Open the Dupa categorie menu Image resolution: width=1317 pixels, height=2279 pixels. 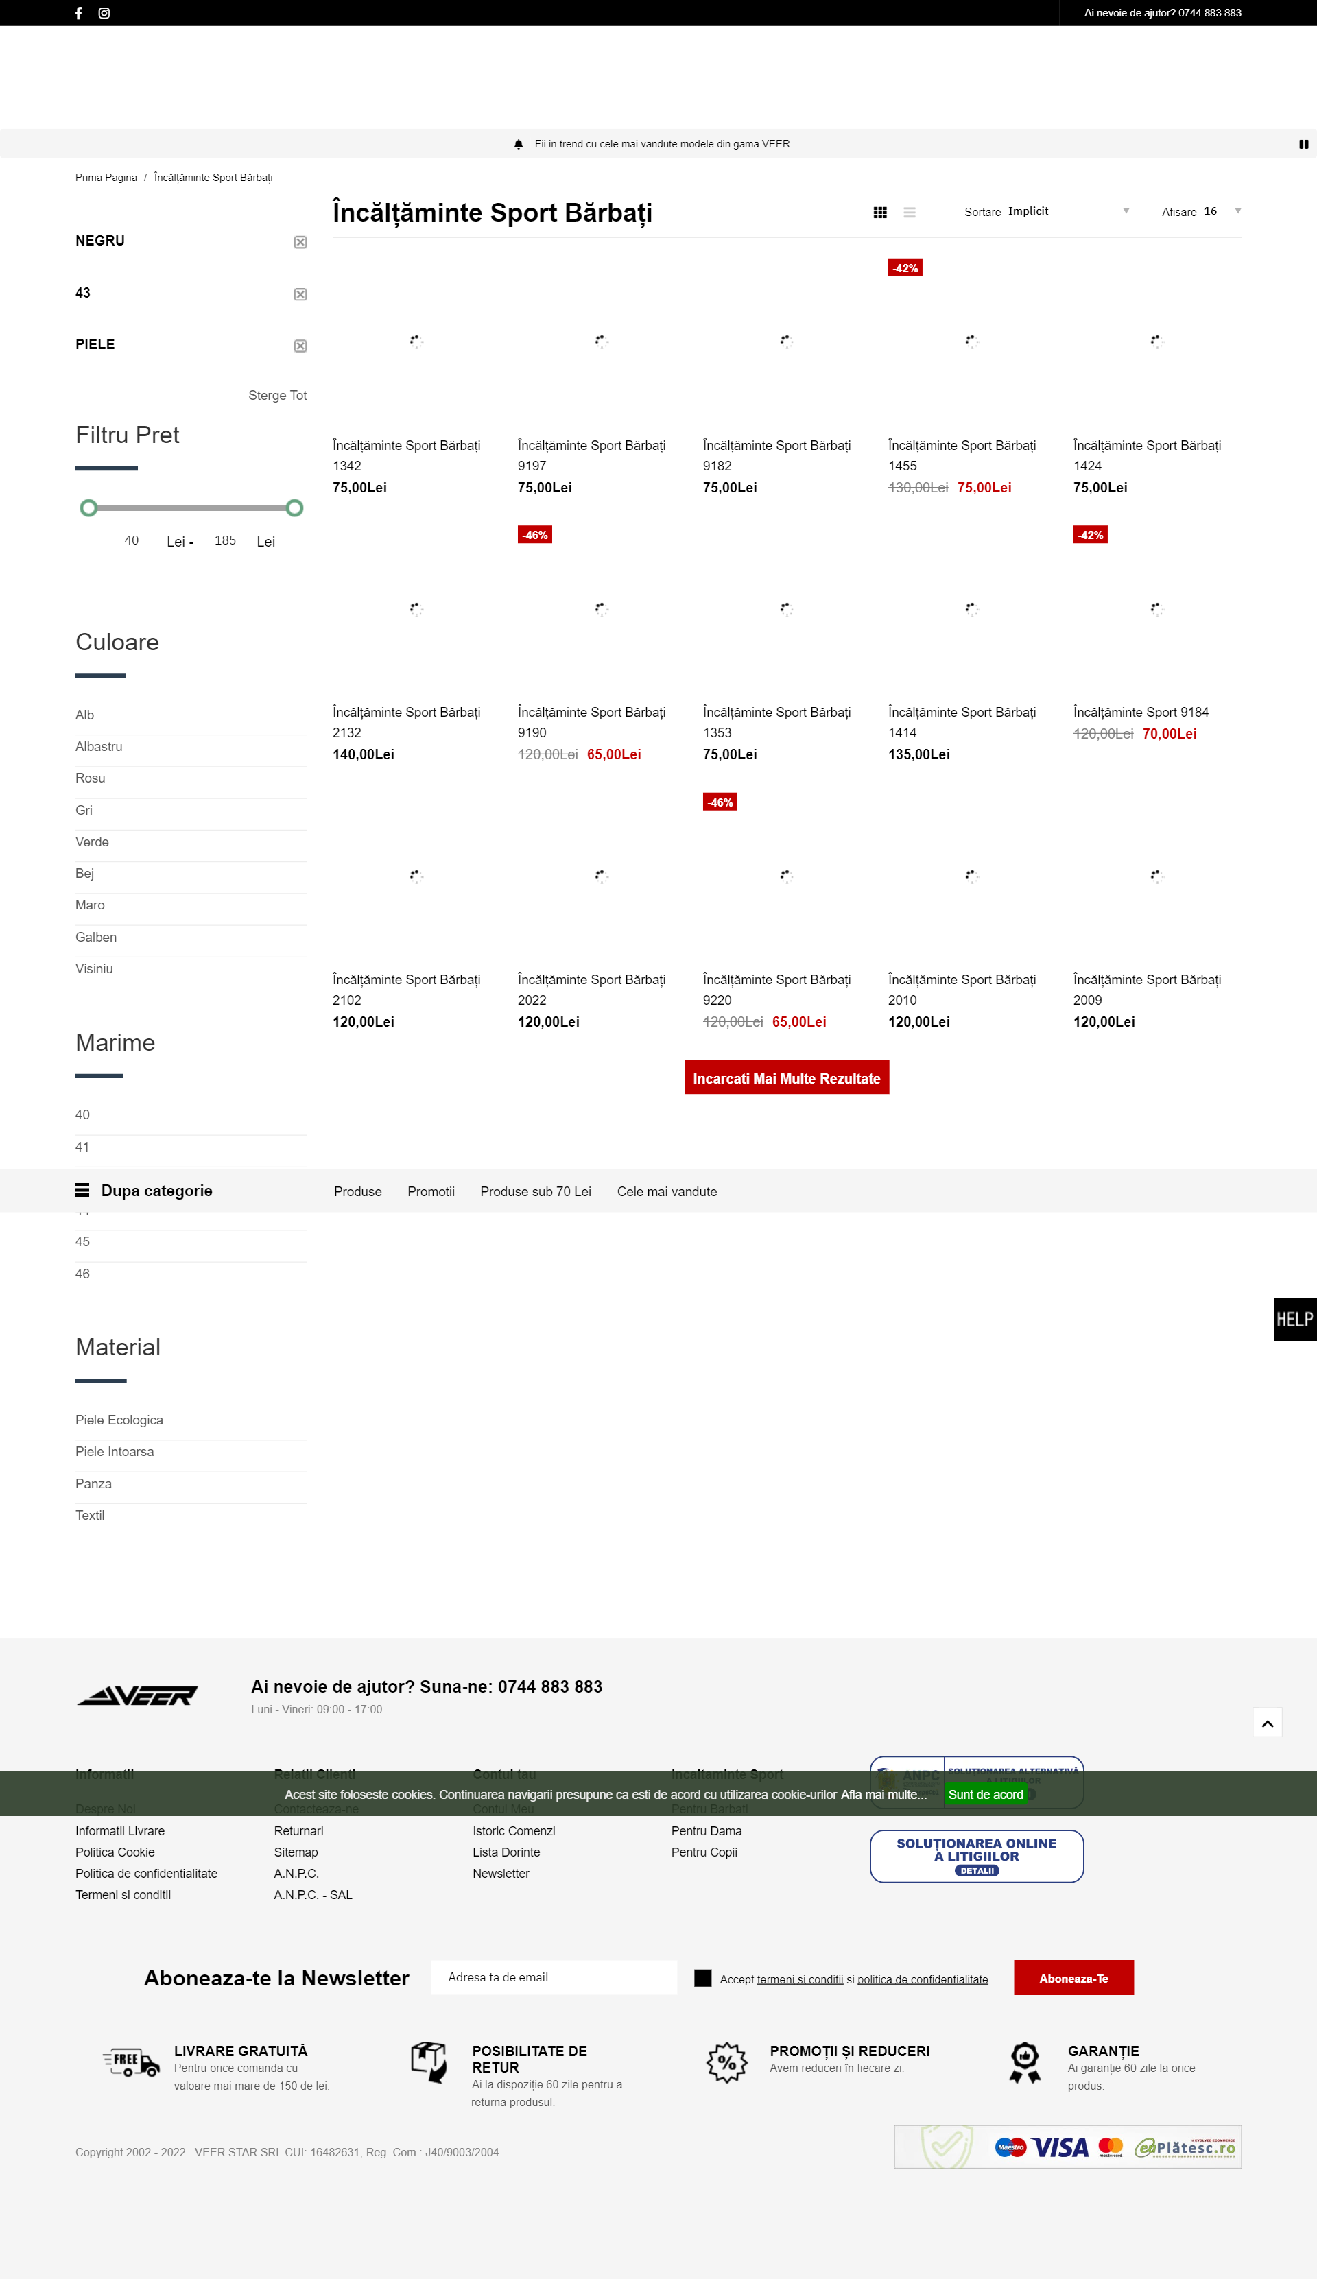[x=144, y=1191]
